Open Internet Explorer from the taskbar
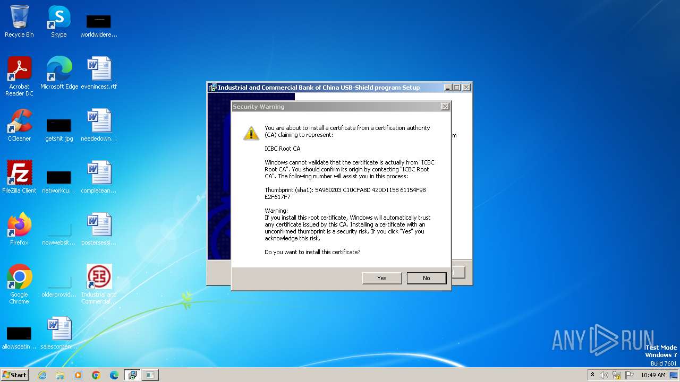680x382 pixels. click(x=42, y=375)
